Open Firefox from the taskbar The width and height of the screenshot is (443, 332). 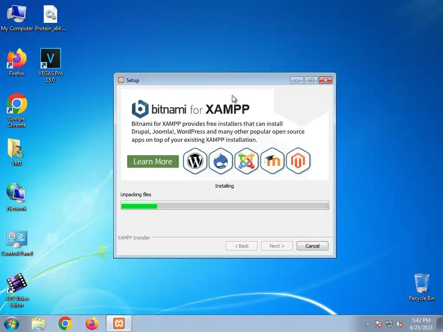click(x=92, y=323)
